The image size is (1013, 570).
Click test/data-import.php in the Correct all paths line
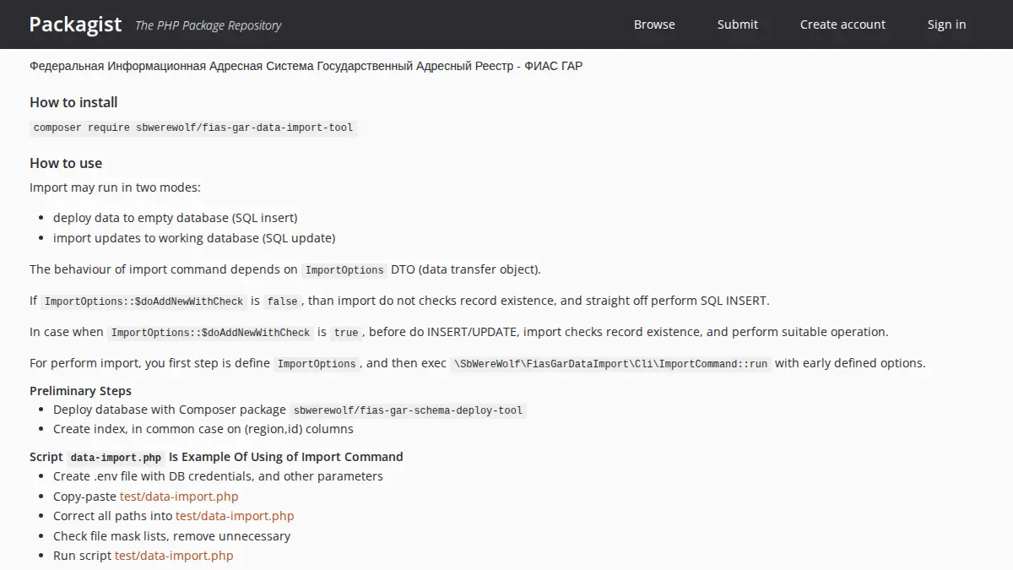(x=234, y=516)
